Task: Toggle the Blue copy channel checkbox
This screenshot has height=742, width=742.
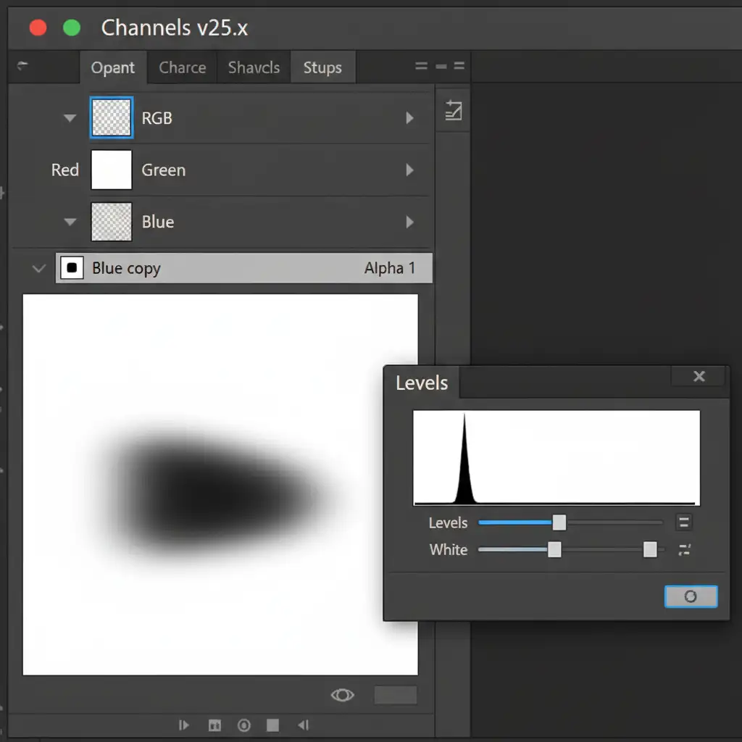Action: click(72, 268)
